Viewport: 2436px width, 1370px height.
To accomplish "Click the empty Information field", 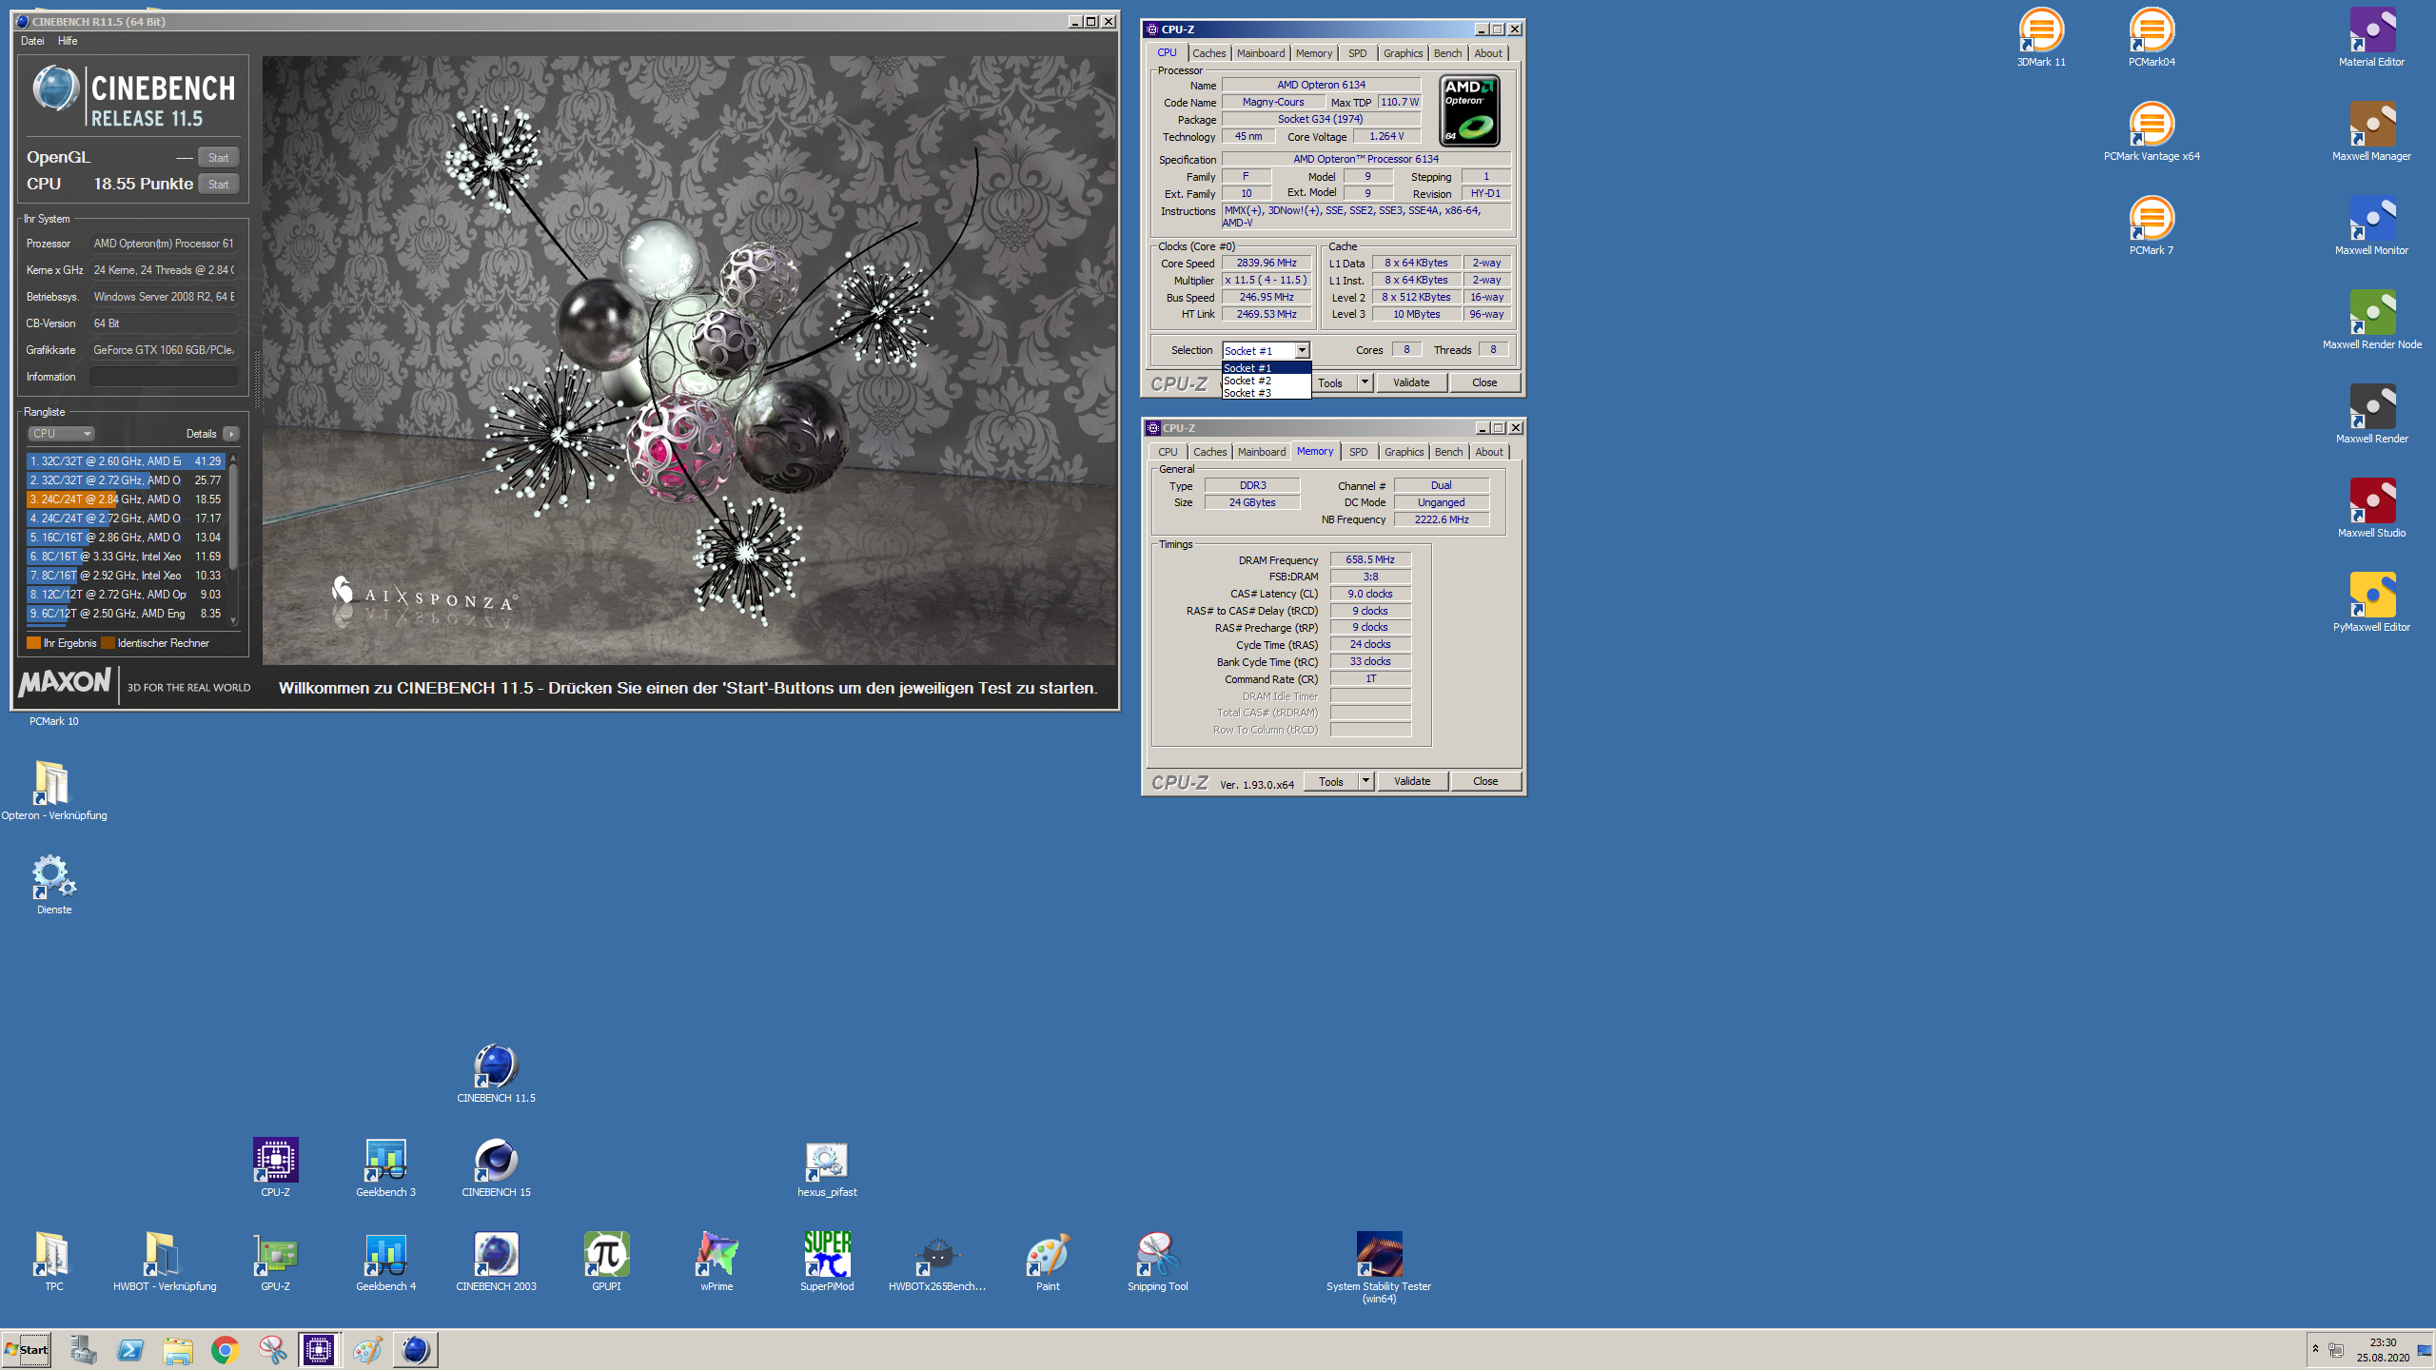I will pyautogui.click(x=164, y=377).
